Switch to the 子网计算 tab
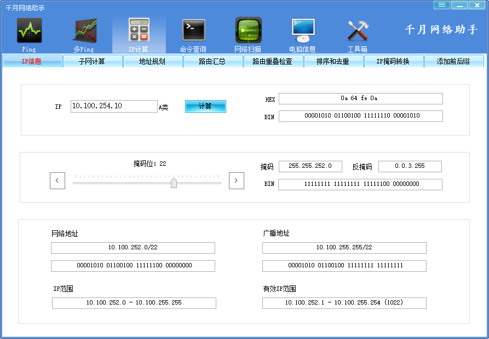This screenshot has height=339, width=489. point(93,61)
